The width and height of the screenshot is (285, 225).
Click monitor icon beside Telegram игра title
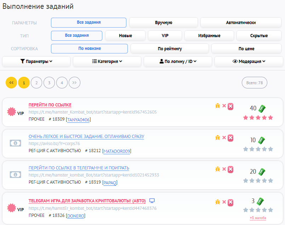click(x=152, y=201)
